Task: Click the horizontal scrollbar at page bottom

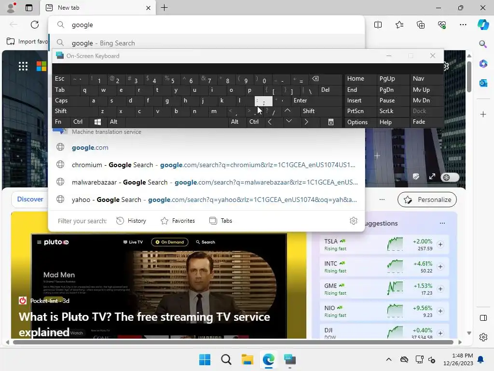Action: (233, 342)
